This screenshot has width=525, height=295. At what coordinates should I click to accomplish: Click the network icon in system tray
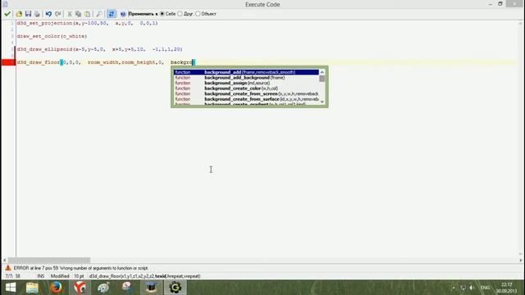tap(463, 288)
